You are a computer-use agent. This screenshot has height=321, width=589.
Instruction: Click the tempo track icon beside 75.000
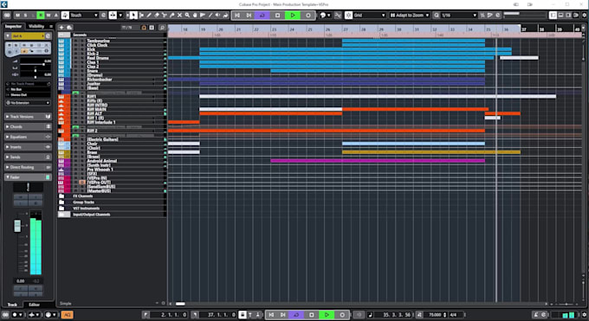tap(419, 315)
